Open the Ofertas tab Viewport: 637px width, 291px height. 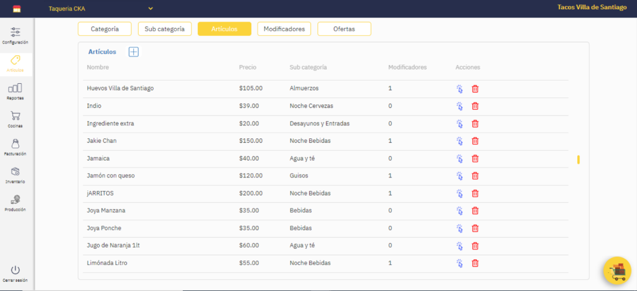click(344, 29)
